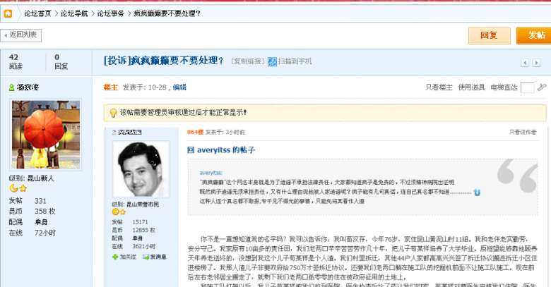Go to next thread arrow icon
Viewport: 551px width, 287px height.
click(x=536, y=62)
